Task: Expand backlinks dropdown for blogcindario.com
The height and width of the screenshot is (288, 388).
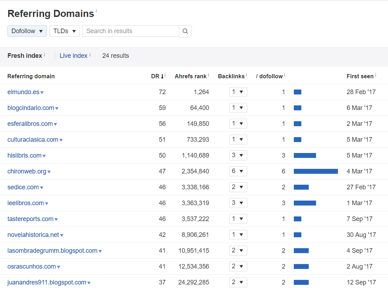Action: pyautogui.click(x=238, y=108)
